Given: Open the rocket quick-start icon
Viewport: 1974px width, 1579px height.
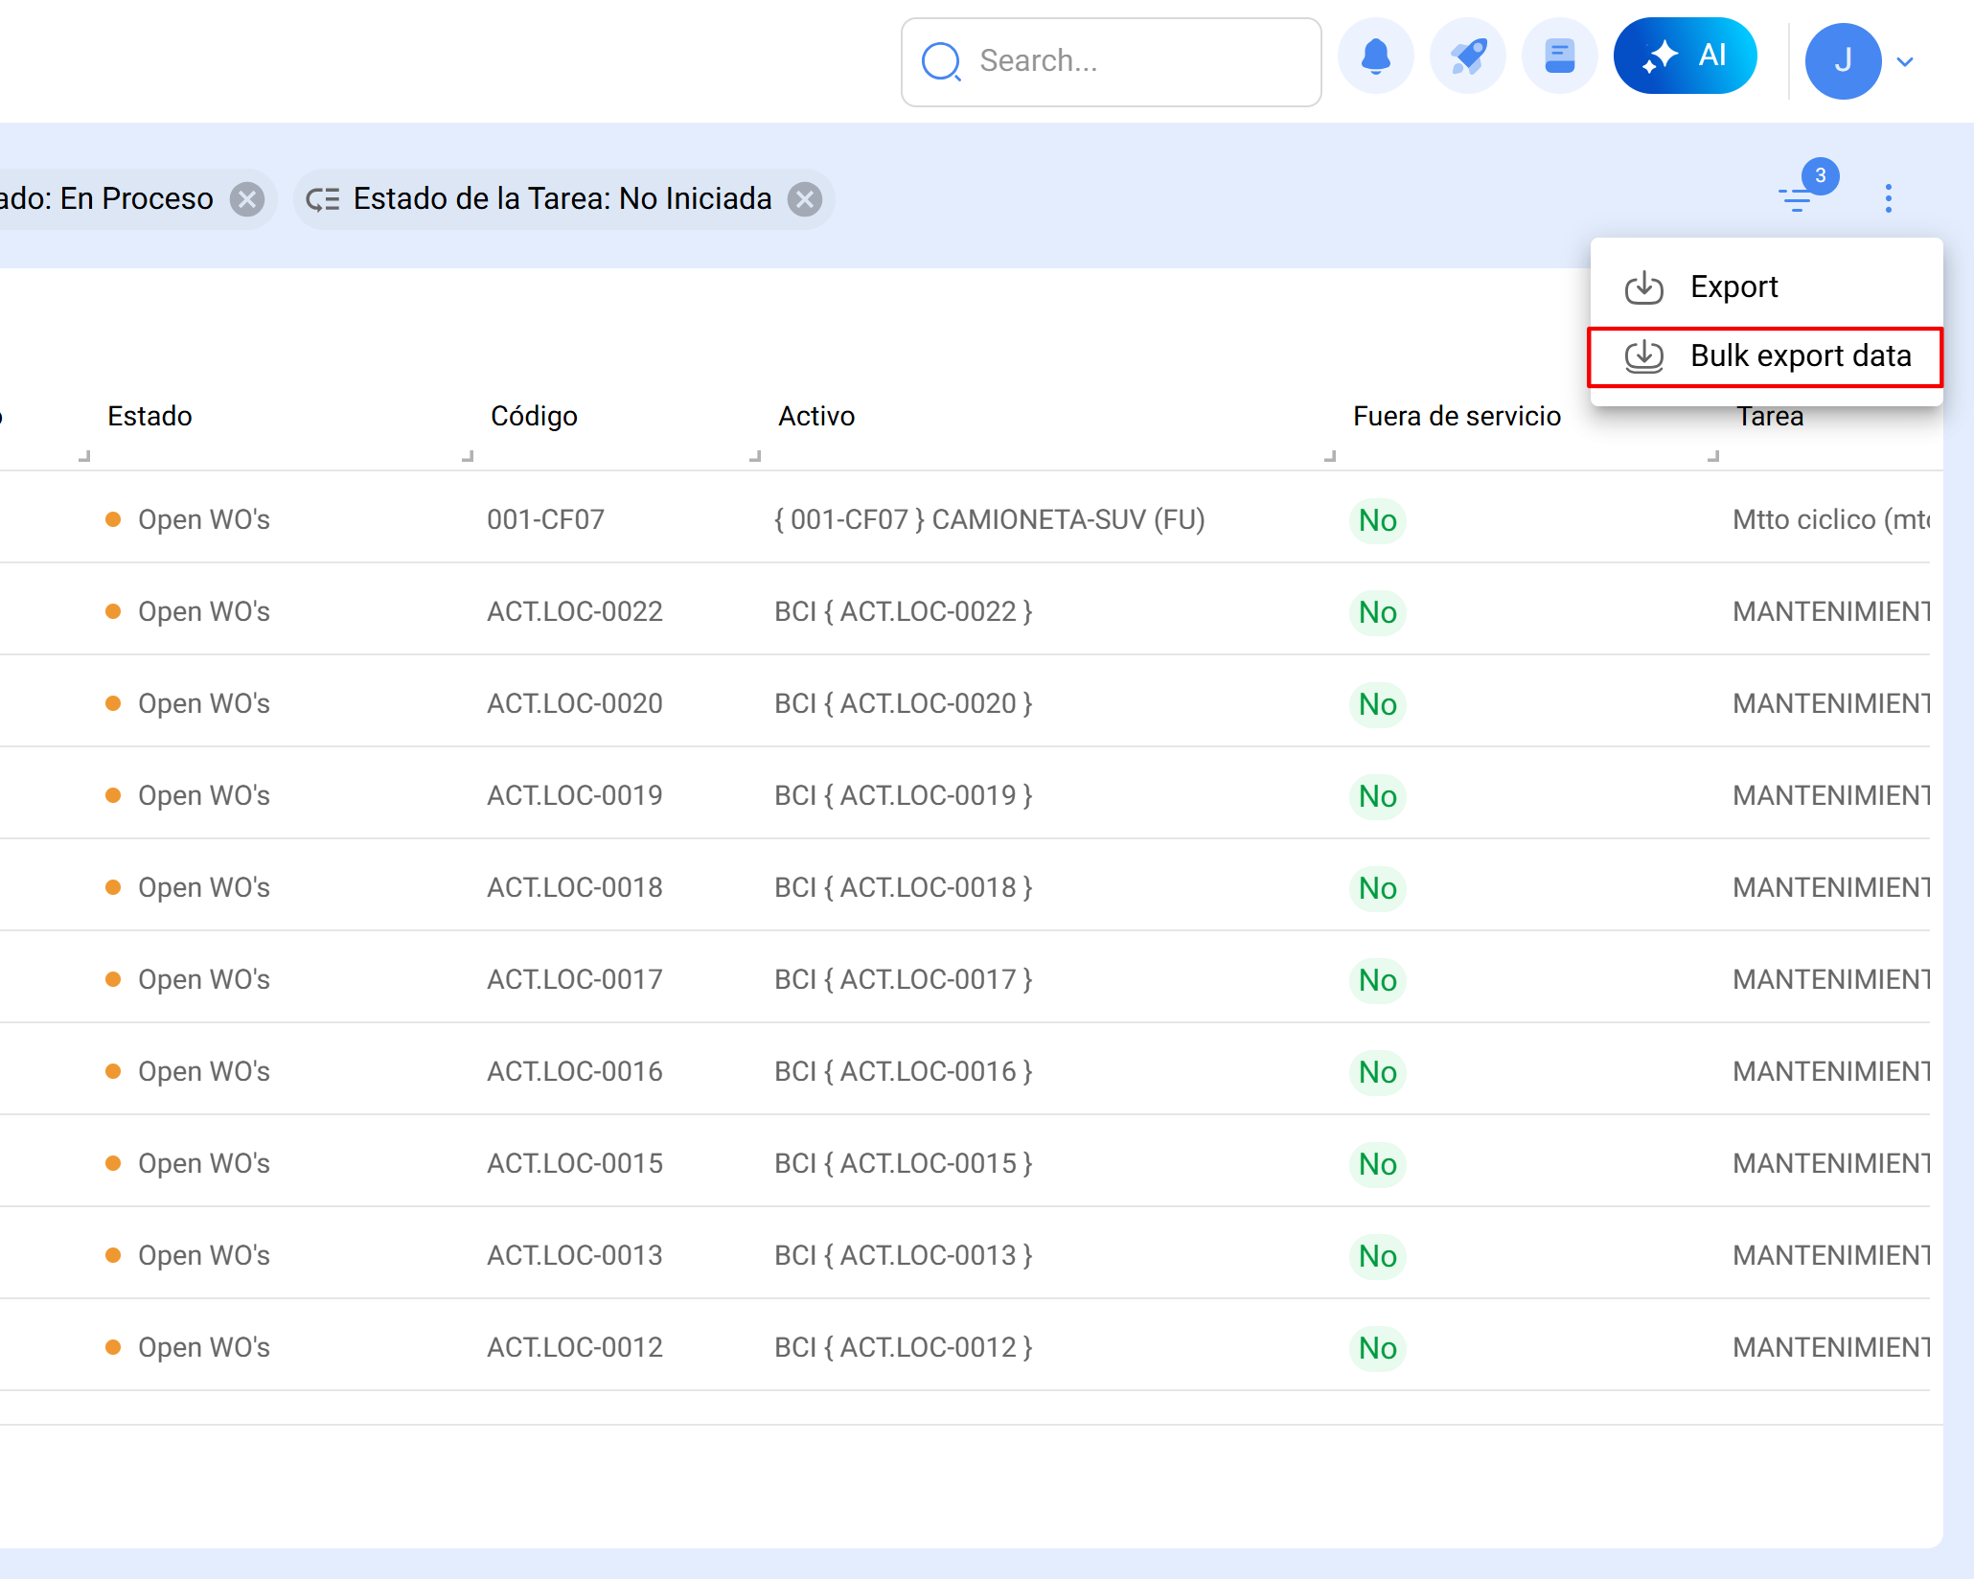Looking at the screenshot, I should pyautogui.click(x=1467, y=59).
